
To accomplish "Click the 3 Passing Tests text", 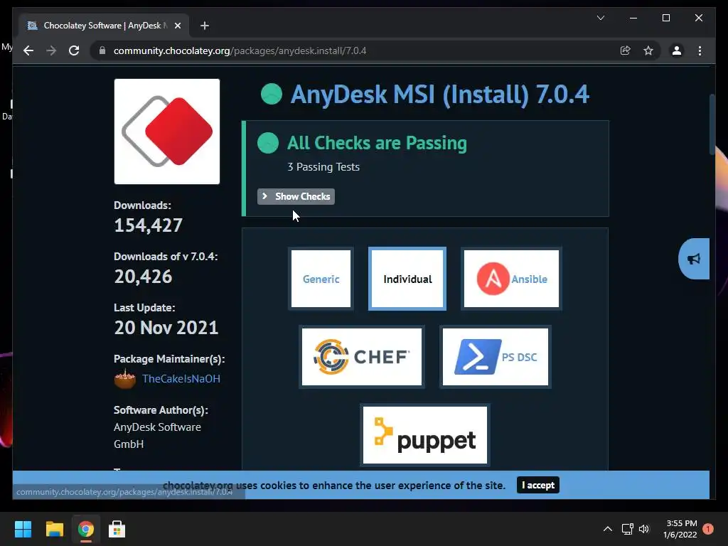I will coord(323,166).
